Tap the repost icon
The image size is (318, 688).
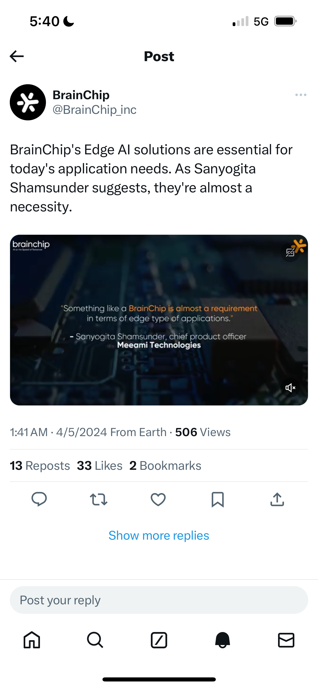pyautogui.click(x=99, y=499)
